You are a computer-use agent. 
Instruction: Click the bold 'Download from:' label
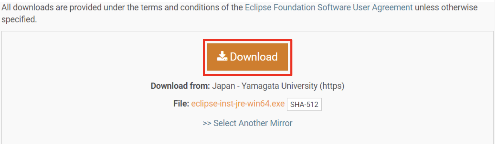[180, 86]
